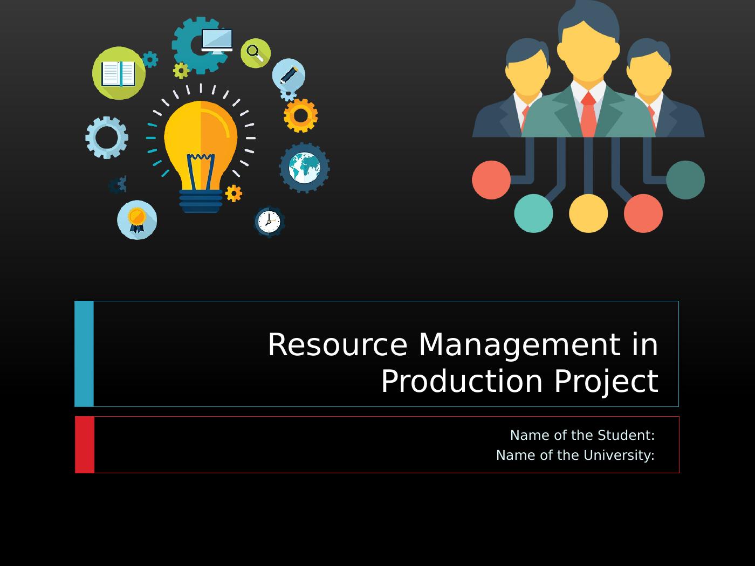Select the light teal circle node
The height and width of the screenshot is (566, 755).
point(533,213)
